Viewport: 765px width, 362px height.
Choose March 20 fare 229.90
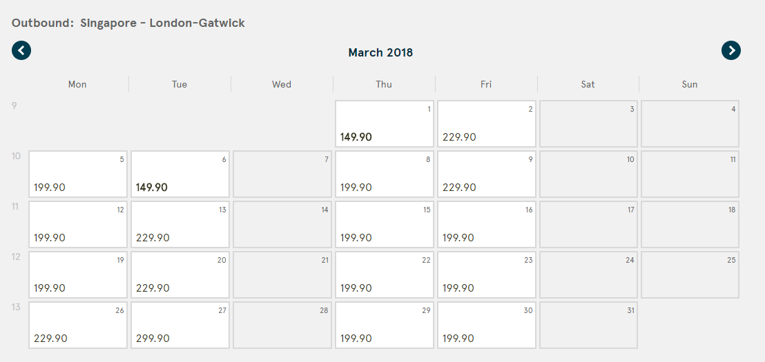pyautogui.click(x=180, y=274)
